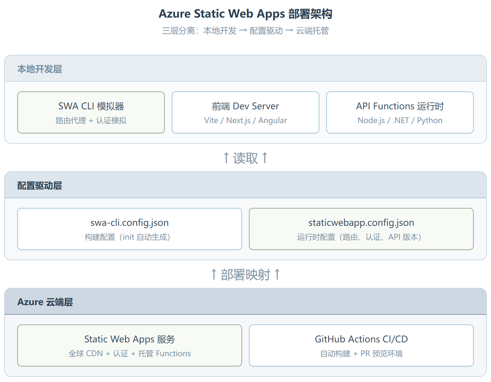
Task: Click the text 全球 CDN + 认证 + 托管 Functions
Action: [130, 354]
